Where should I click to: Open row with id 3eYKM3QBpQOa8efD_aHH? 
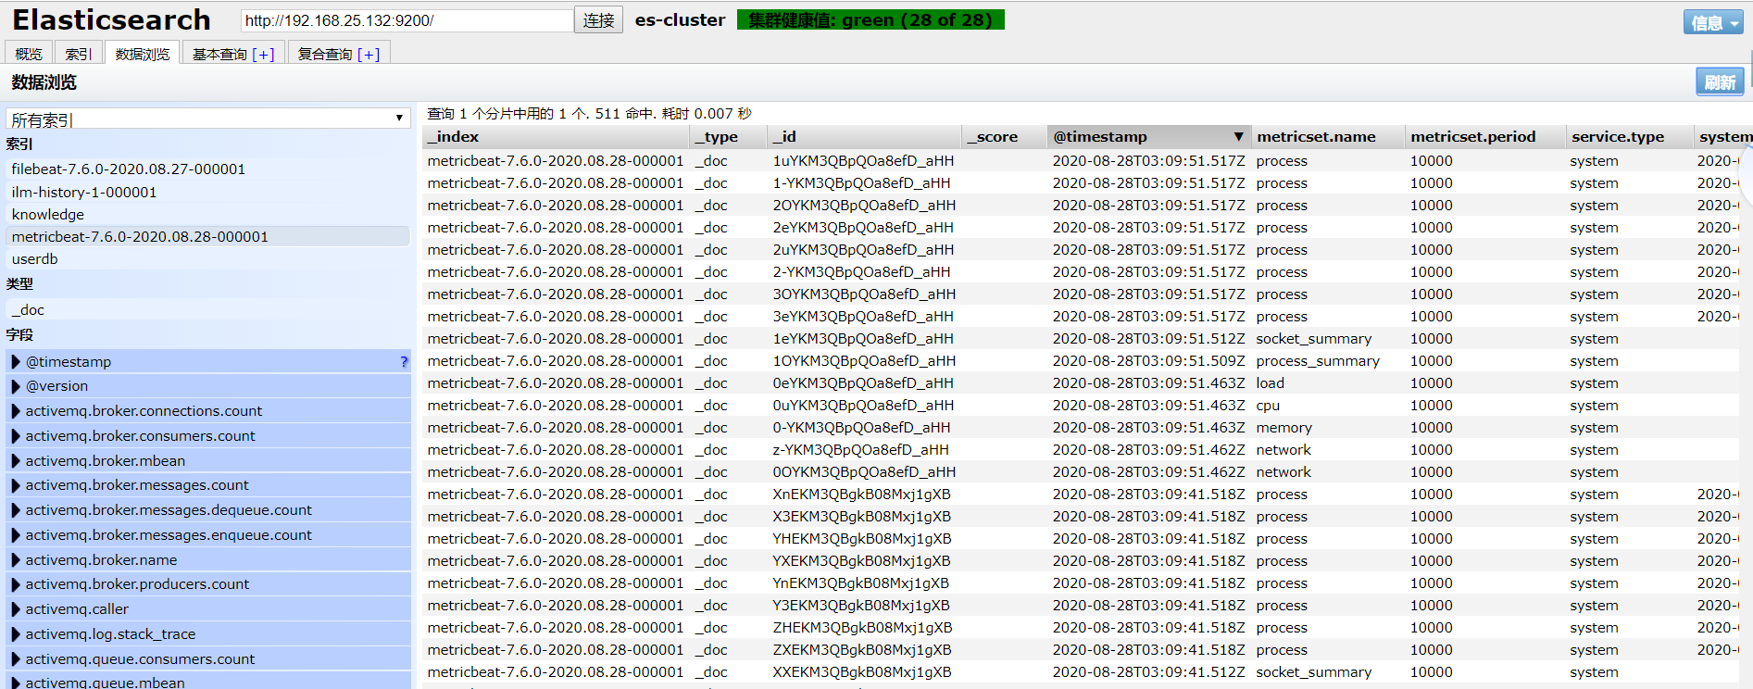863,317
